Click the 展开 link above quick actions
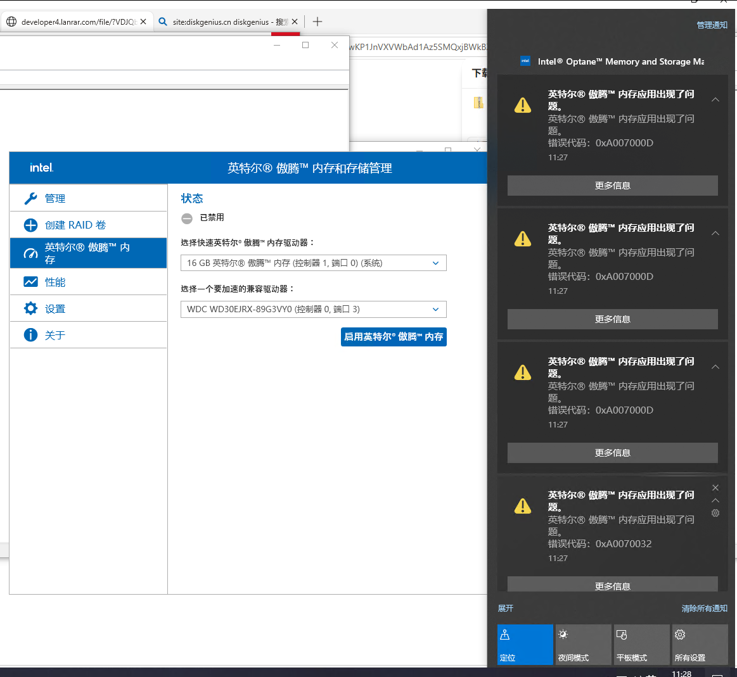 pyautogui.click(x=505, y=609)
